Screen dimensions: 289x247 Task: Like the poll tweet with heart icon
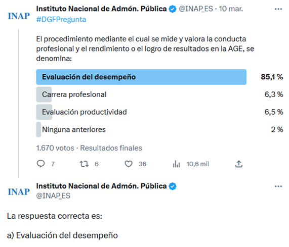(x=129, y=164)
